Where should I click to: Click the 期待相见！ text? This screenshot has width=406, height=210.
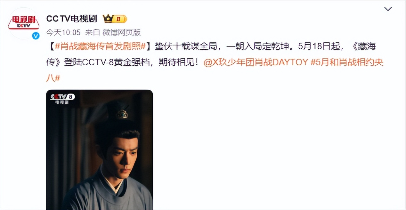pos(179,62)
